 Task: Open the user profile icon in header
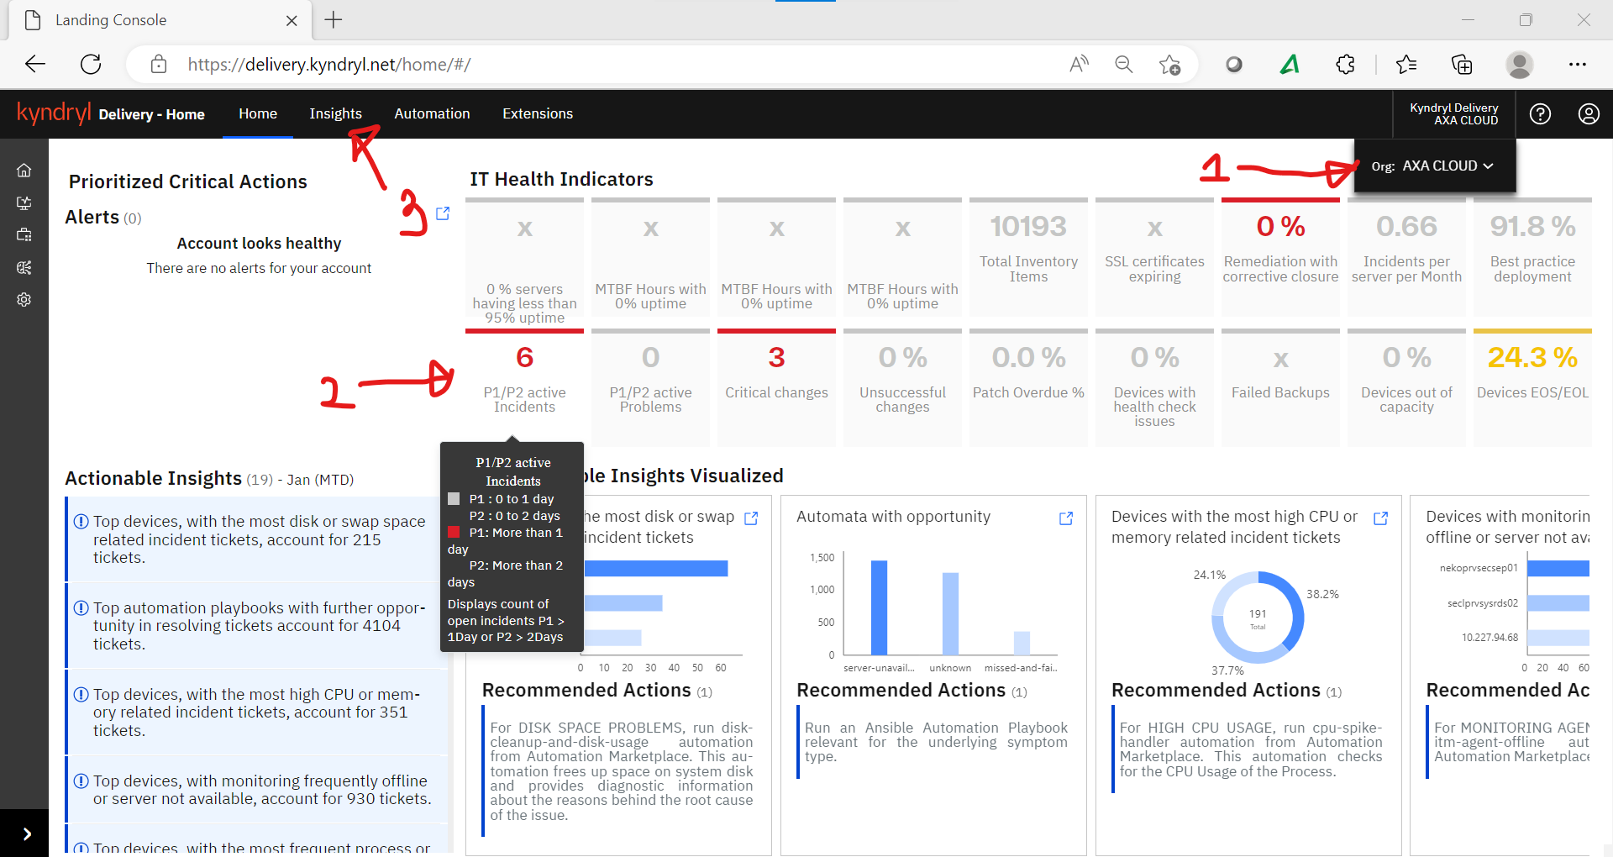1589,114
